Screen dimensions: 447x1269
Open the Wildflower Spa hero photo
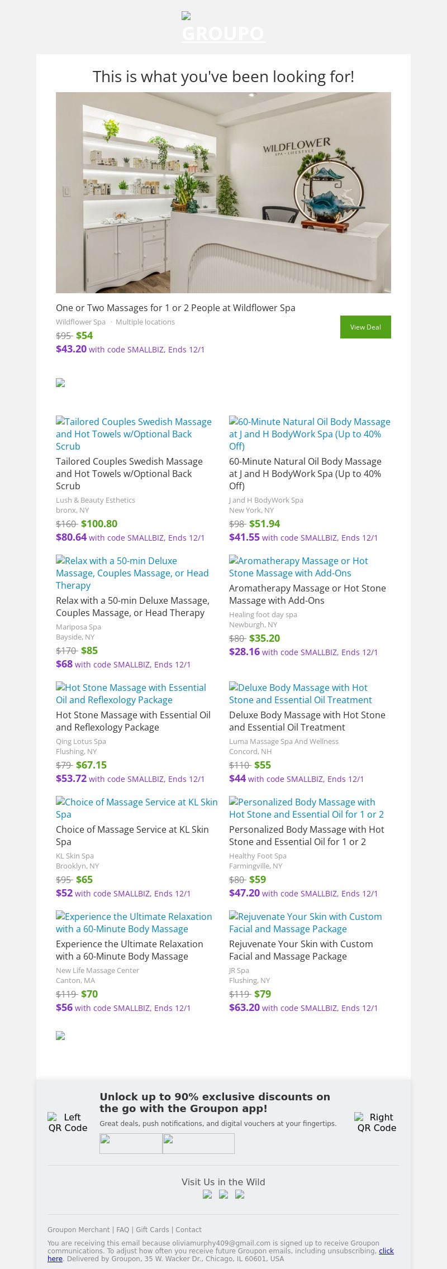tap(223, 193)
